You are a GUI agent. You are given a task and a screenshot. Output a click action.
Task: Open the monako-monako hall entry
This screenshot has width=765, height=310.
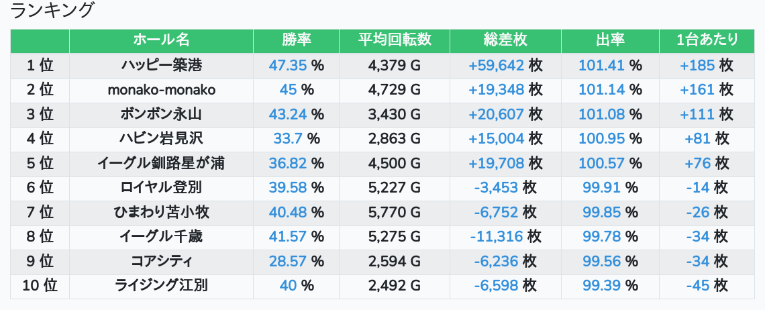(x=161, y=89)
